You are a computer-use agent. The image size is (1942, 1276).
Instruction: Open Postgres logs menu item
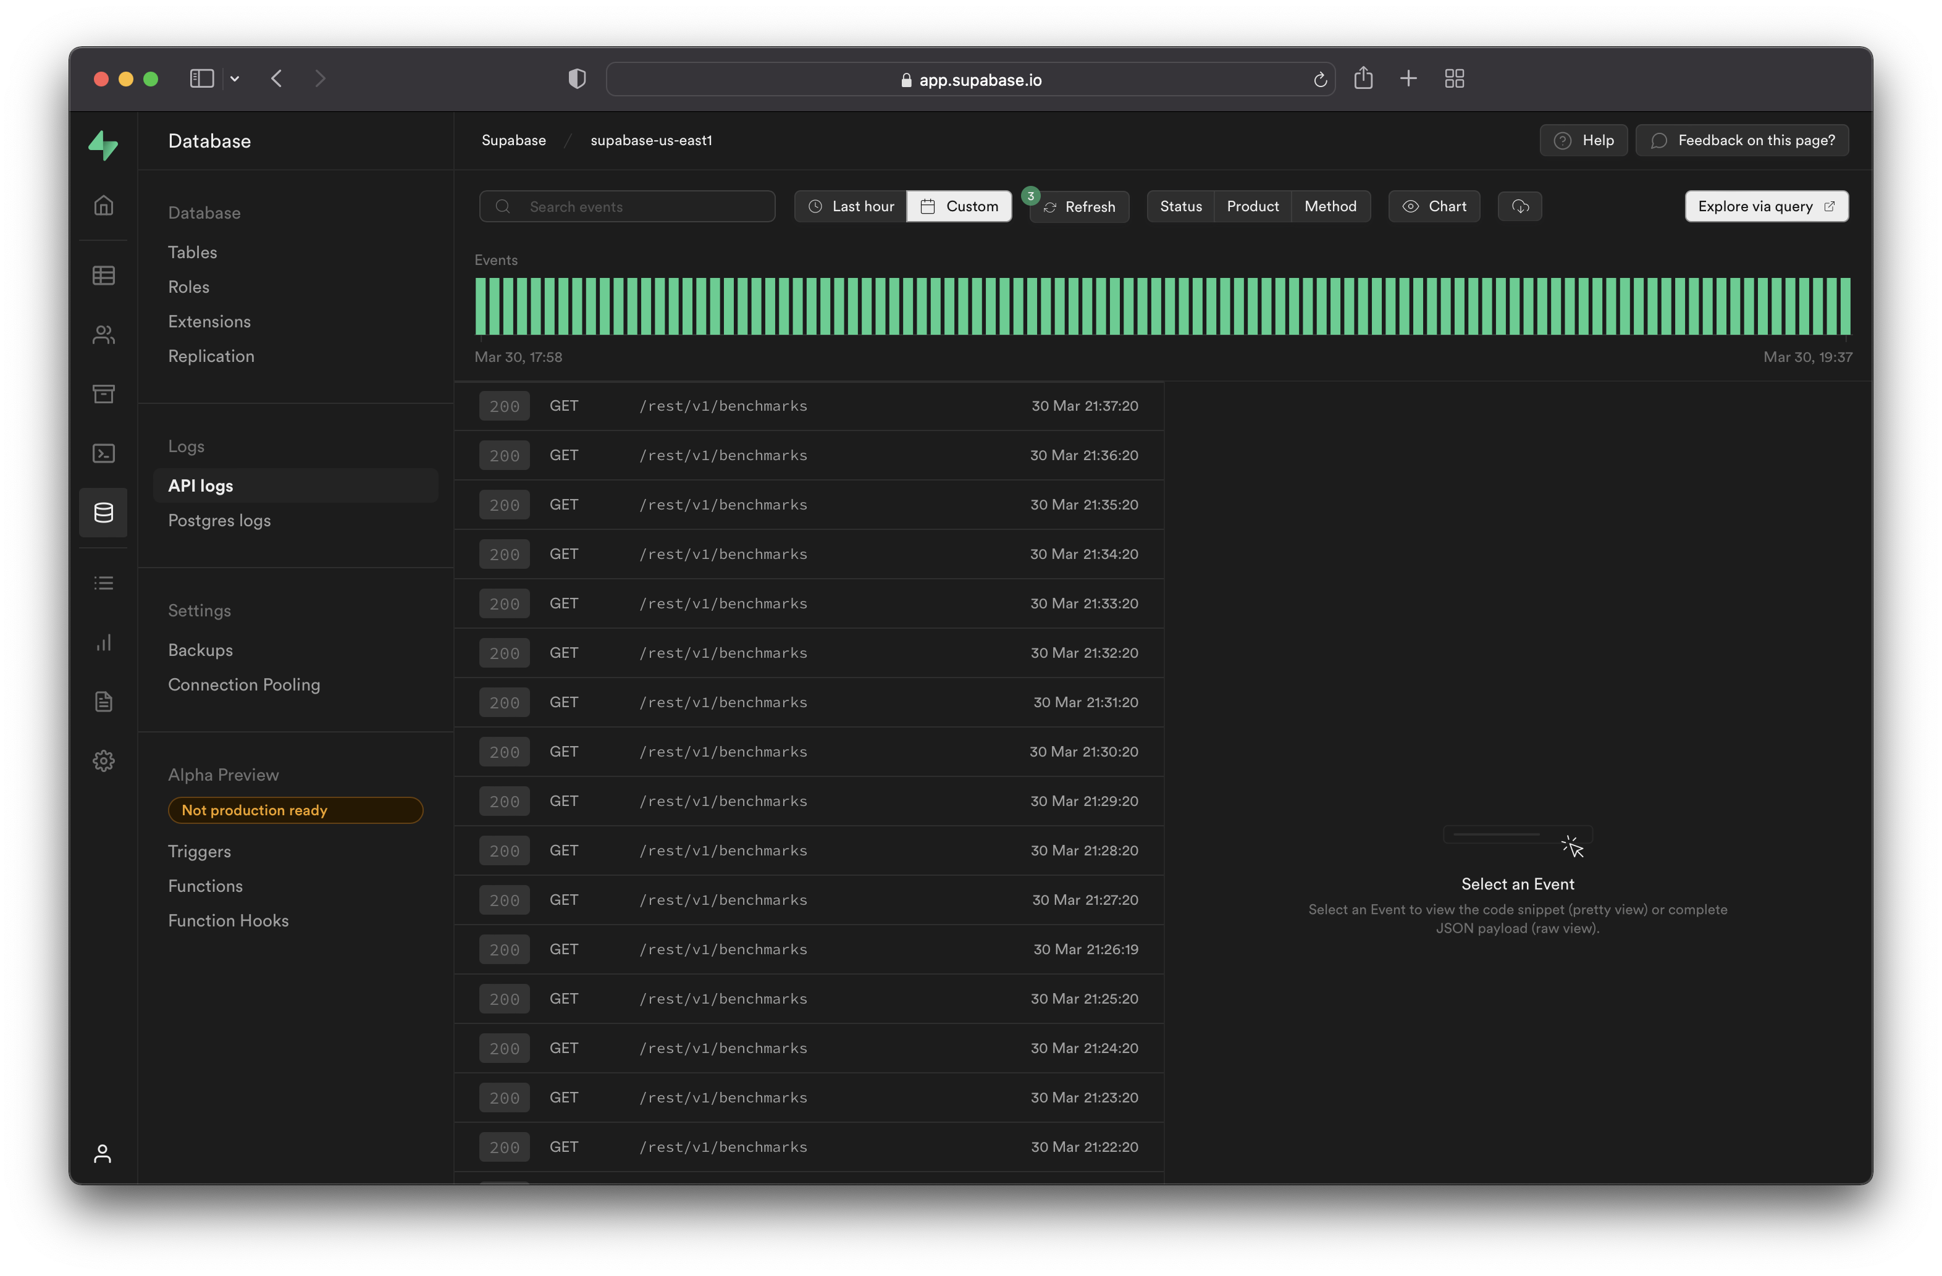(219, 519)
